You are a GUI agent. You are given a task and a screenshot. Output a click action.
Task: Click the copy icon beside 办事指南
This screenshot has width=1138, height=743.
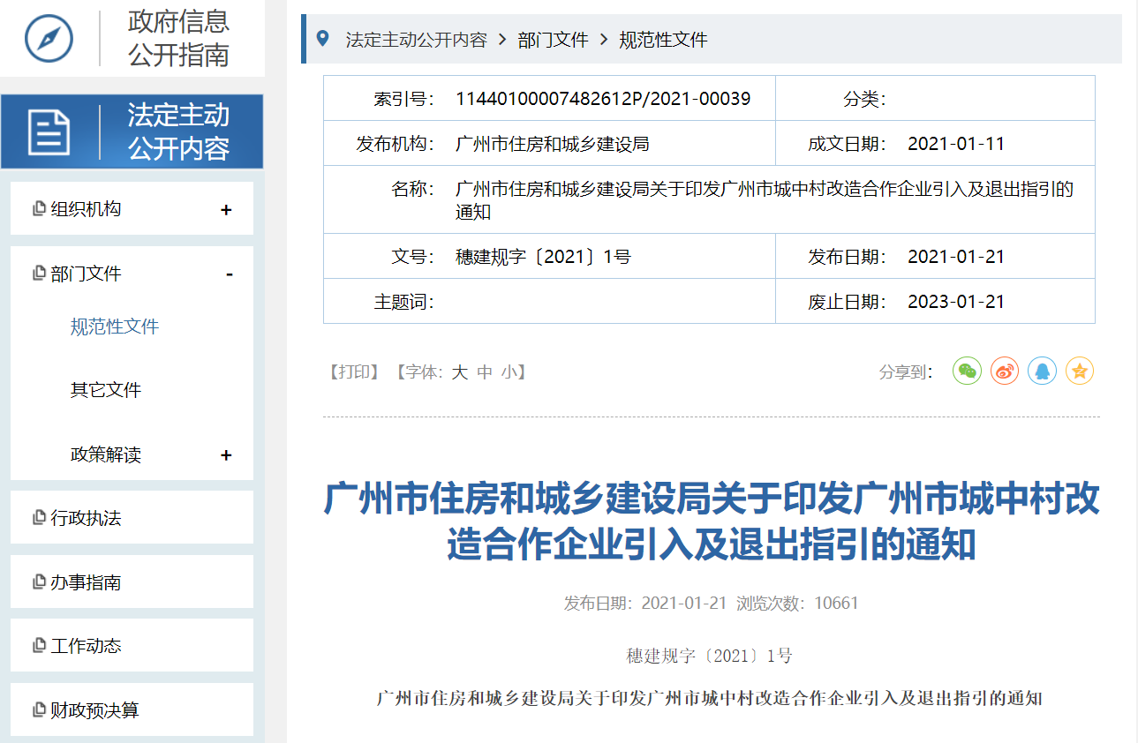(39, 582)
